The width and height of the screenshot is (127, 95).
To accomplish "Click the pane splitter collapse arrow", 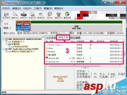I will point(85,68).
